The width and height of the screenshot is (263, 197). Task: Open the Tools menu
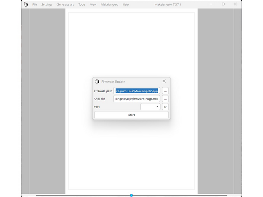82,4
